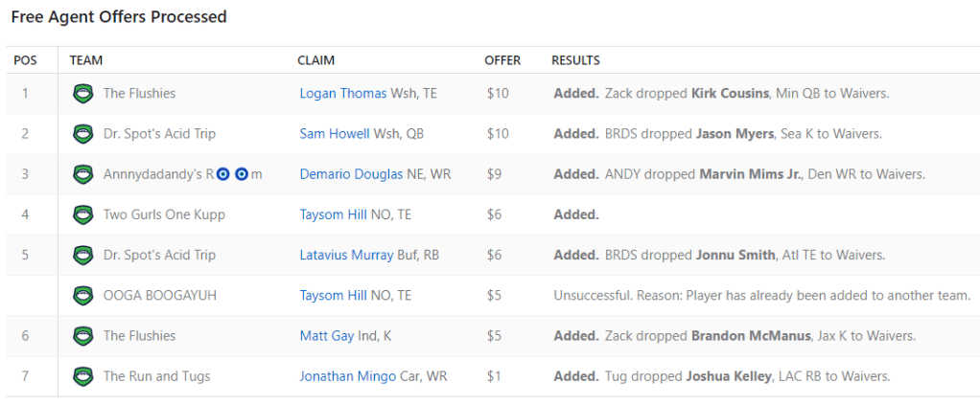The image size is (980, 406).
Task: Click team logo in Latavius Murray row
Action: [x=82, y=255]
